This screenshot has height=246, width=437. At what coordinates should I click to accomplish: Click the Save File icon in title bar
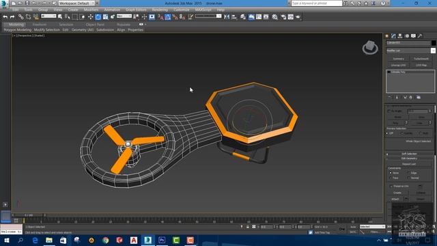(x=27, y=3)
